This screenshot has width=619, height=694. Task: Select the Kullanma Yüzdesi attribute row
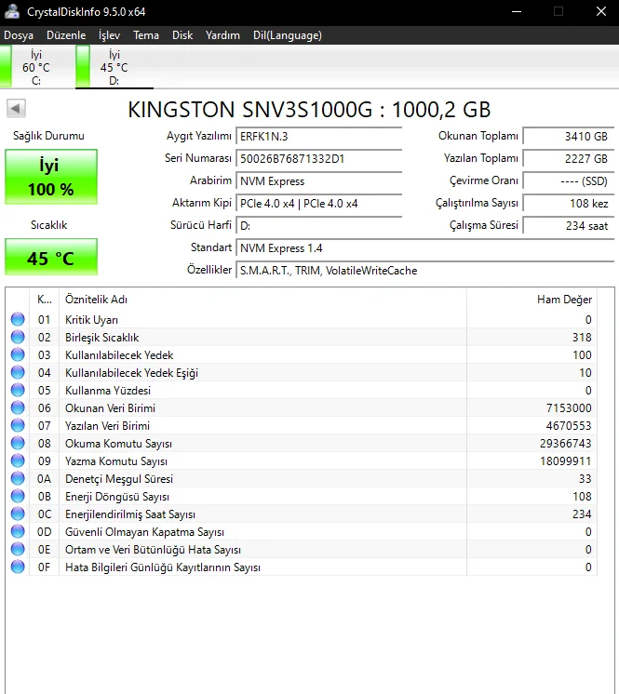tap(301, 390)
